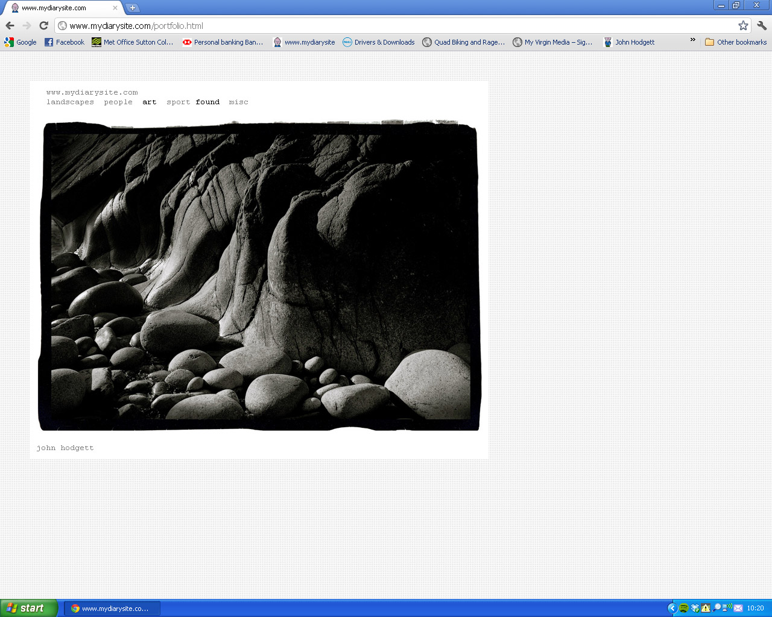The width and height of the screenshot is (772, 617).
Task: Click the Forward navigation arrow
Action: 27,25
